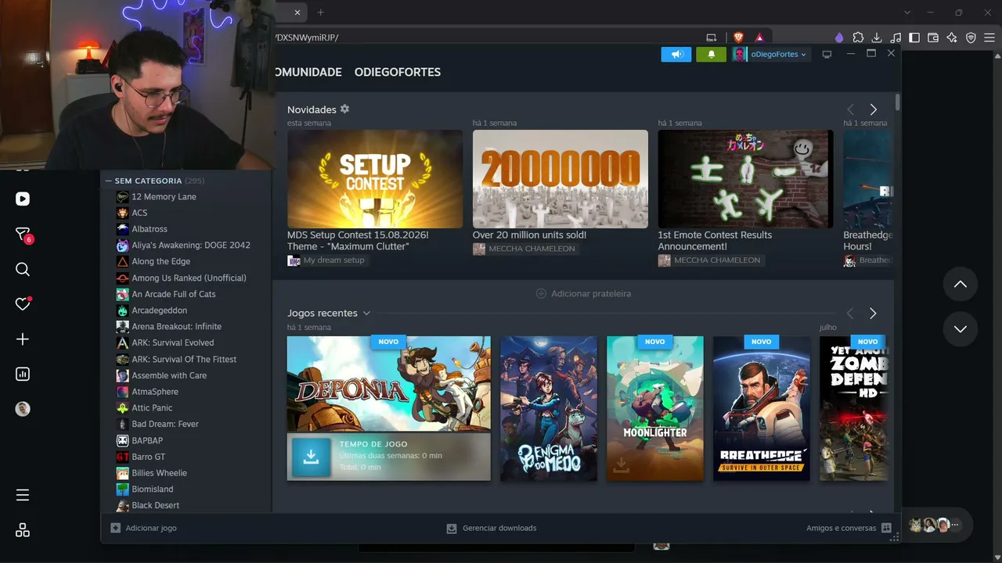Image resolution: width=1002 pixels, height=563 pixels.
Task: Select 'Arcadegeddon' in the library list
Action: (x=159, y=310)
